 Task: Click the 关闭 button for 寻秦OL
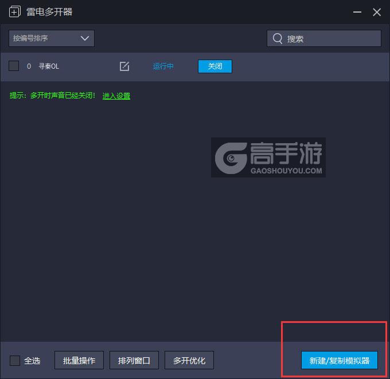pyautogui.click(x=215, y=66)
